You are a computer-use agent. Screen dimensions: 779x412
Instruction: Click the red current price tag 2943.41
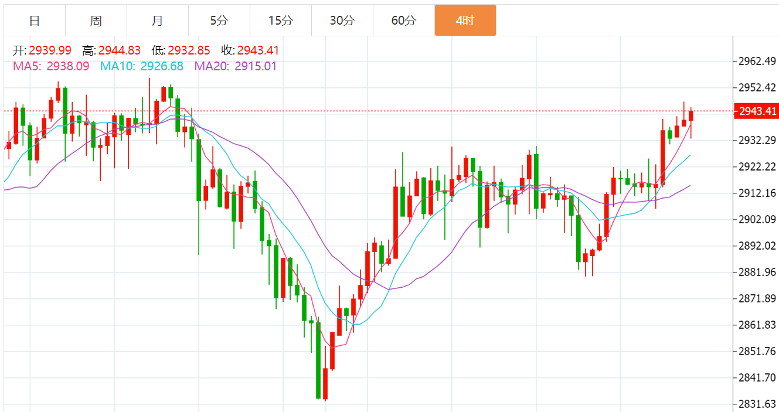pos(757,111)
